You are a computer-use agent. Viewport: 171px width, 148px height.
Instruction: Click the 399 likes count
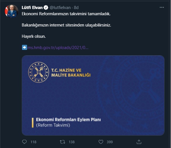(x=109, y=142)
